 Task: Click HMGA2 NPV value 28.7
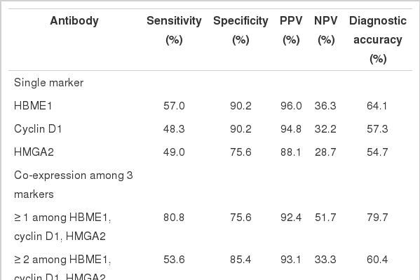(x=325, y=152)
